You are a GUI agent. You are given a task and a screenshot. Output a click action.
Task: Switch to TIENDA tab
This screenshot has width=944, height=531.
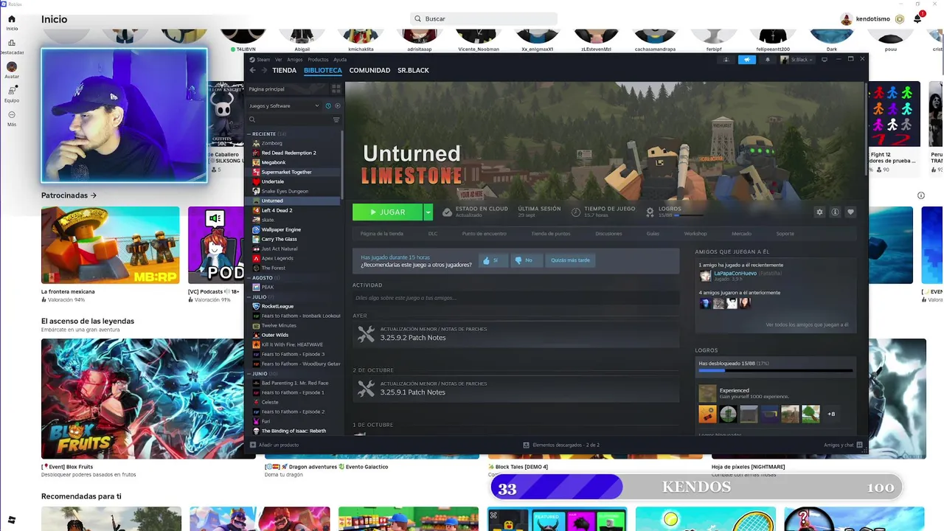click(x=284, y=70)
